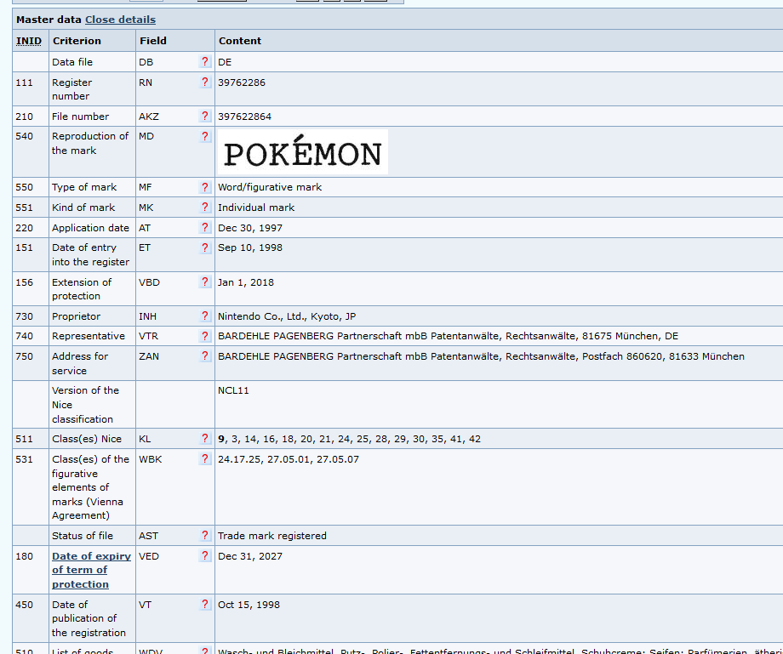The height and width of the screenshot is (654, 783).
Task: Open Date of expiry of term link
Action: point(91,570)
